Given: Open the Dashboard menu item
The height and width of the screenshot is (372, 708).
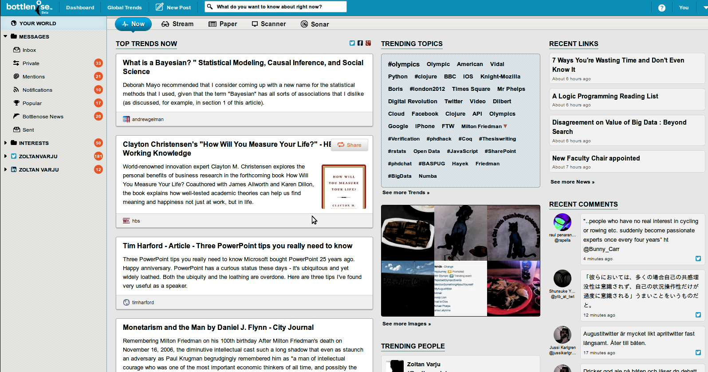Looking at the screenshot, I should 80,8.
